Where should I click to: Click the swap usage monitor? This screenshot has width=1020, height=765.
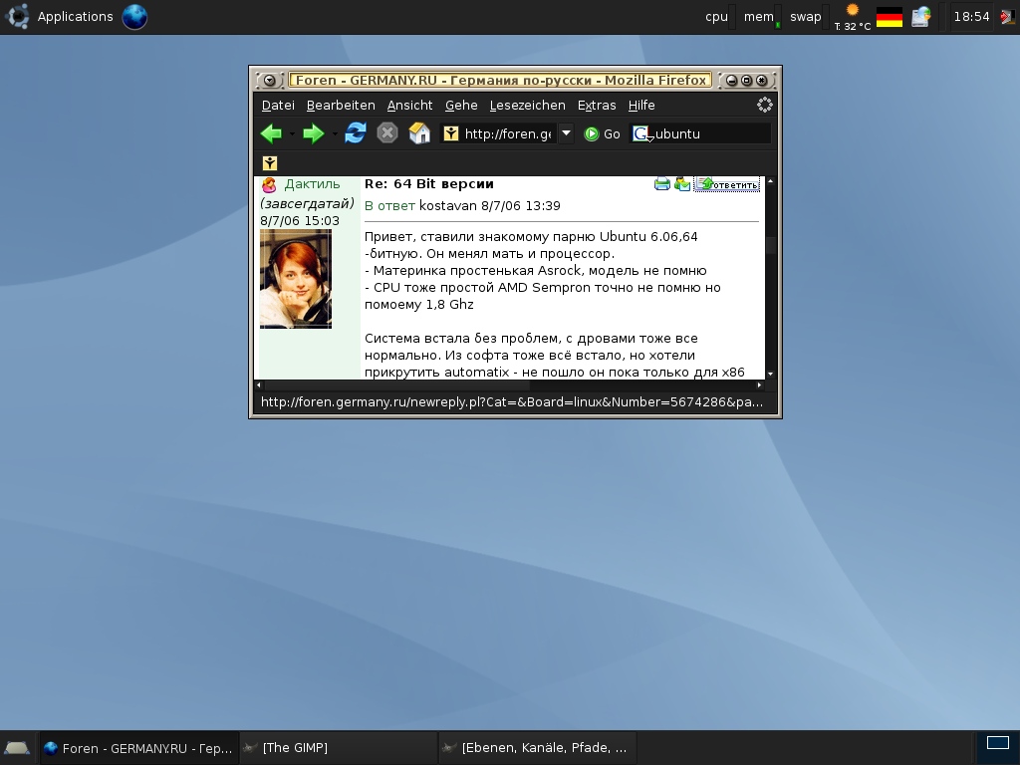(x=809, y=17)
